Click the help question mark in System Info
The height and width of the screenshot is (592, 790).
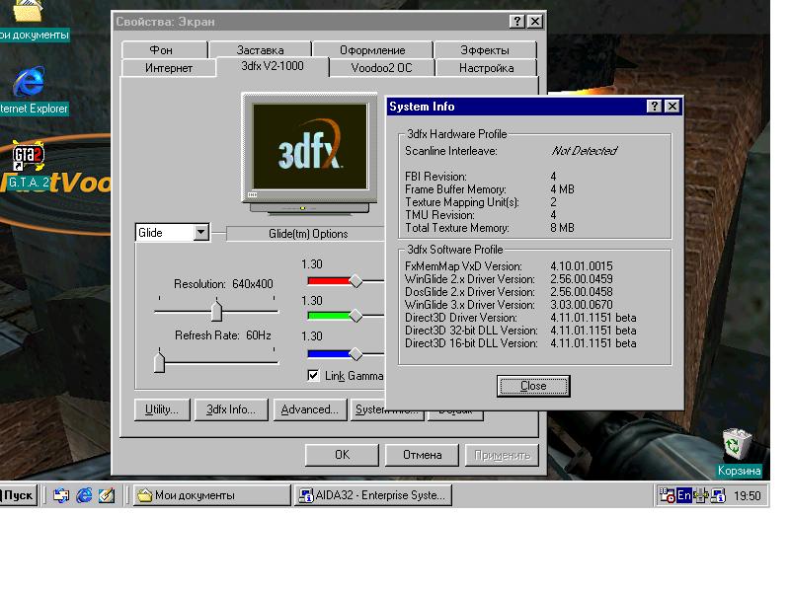654,107
